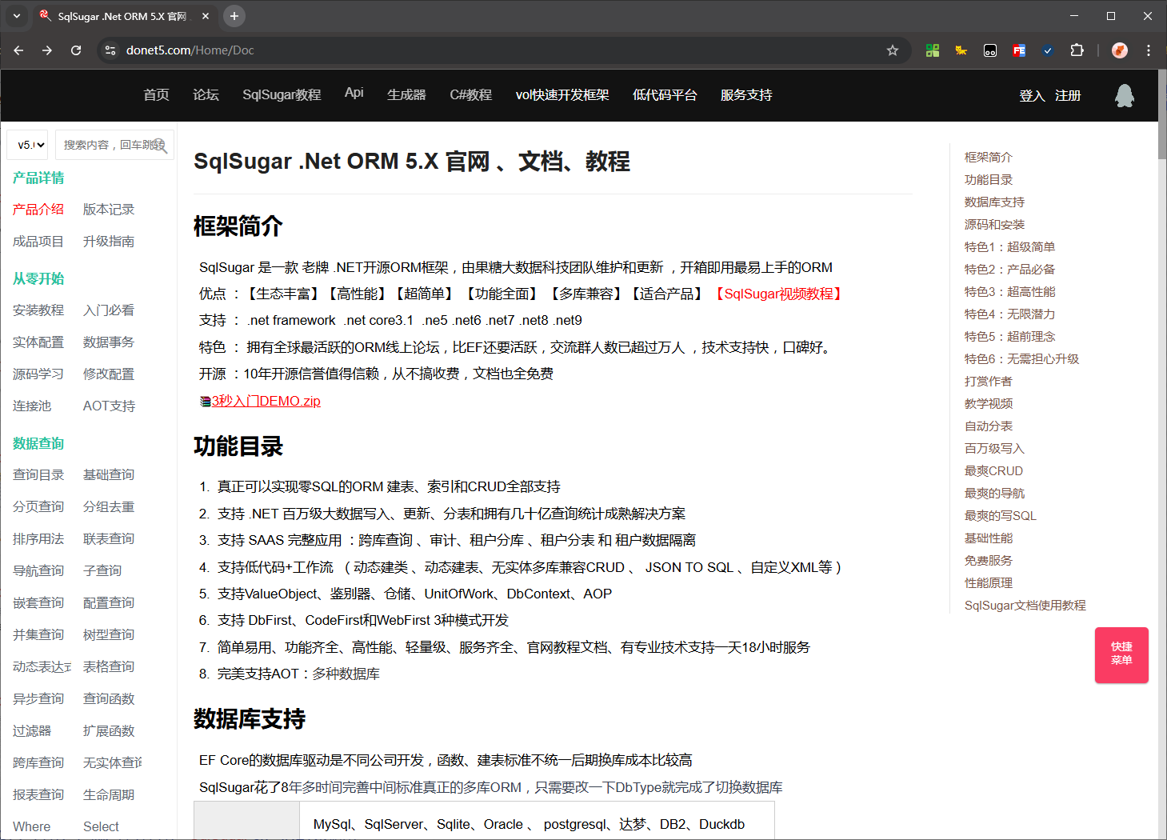Open 安装教程 in the sidebar
Screen dimensions: 1167x840
(x=38, y=310)
